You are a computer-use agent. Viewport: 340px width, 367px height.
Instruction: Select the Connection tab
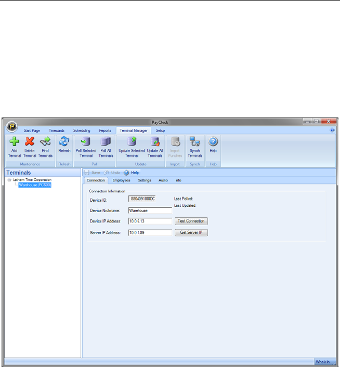tap(96, 180)
